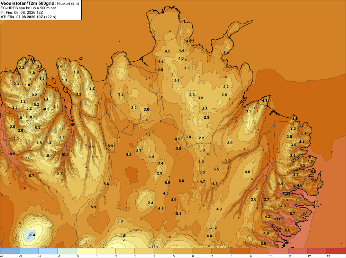This screenshot has height=258, width=346.
Task: Click the temperature value '5.4'
Action: (x=304, y=133)
